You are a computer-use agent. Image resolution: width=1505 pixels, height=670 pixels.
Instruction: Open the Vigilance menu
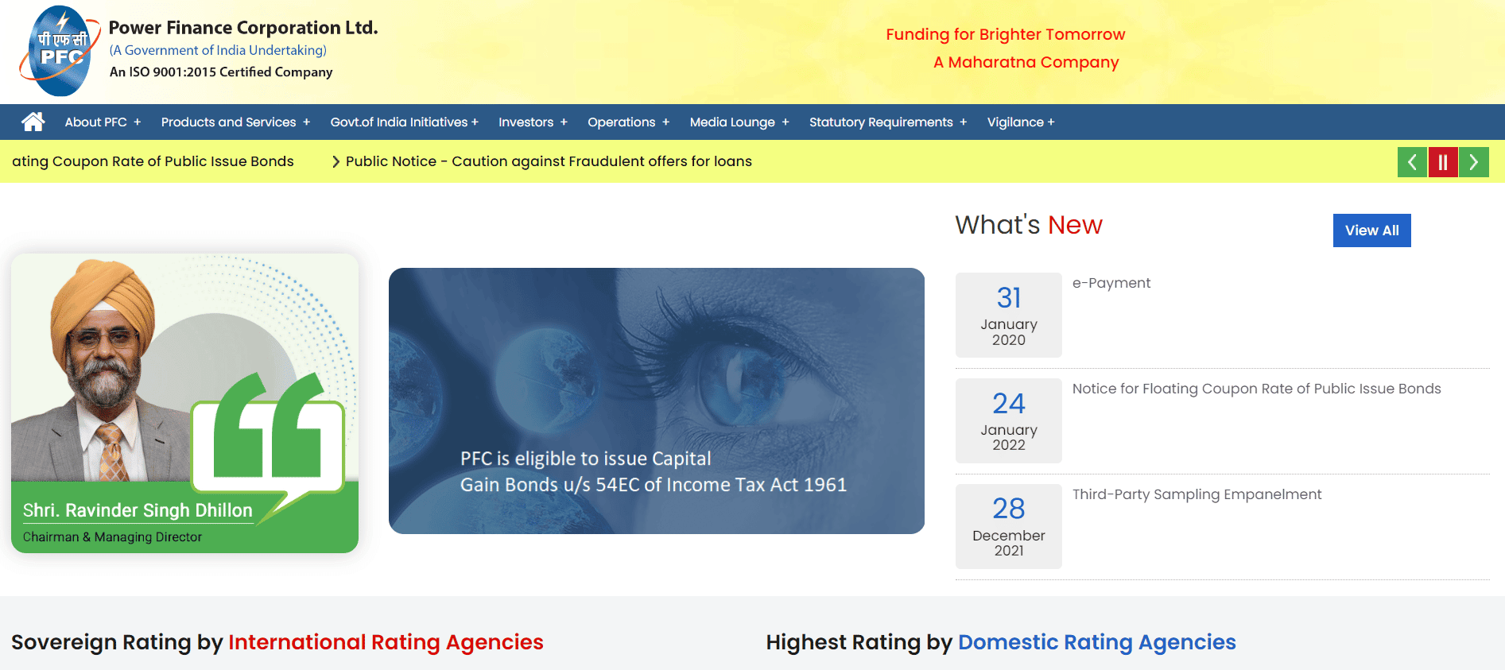(x=1021, y=122)
